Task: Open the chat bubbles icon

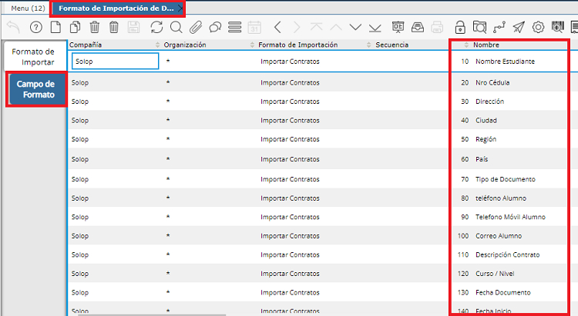Action: (216, 28)
